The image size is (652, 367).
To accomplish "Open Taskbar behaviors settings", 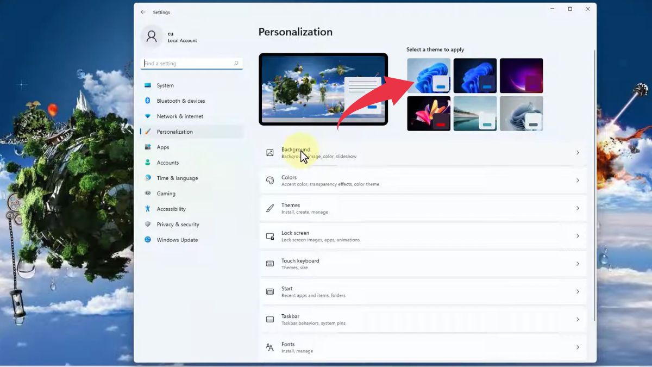I will 423,320.
